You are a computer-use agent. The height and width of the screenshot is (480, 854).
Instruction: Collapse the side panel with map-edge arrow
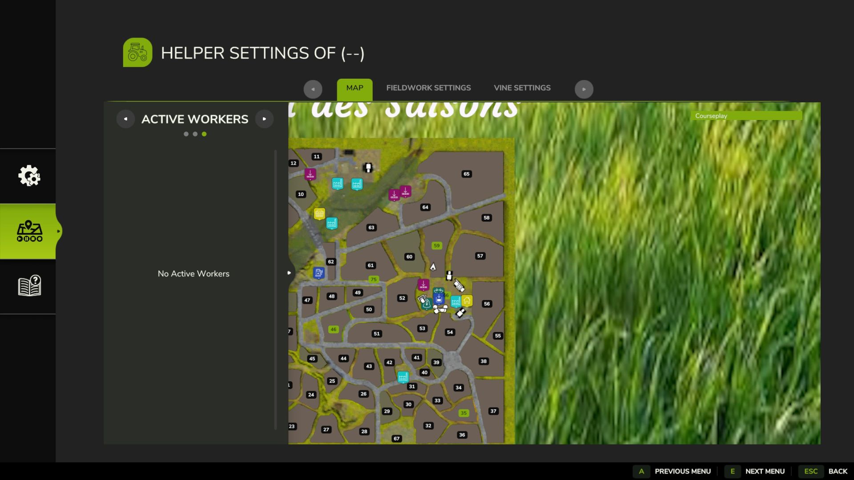[289, 273]
